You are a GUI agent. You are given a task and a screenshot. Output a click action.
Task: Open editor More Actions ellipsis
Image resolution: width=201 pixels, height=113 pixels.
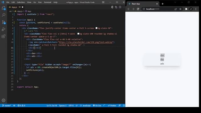coord(124,7)
